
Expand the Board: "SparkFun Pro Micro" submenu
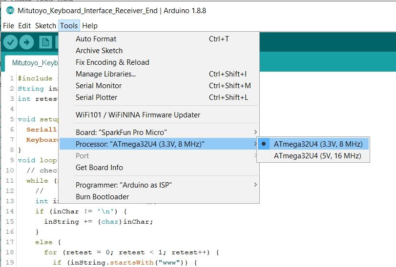[159, 133]
